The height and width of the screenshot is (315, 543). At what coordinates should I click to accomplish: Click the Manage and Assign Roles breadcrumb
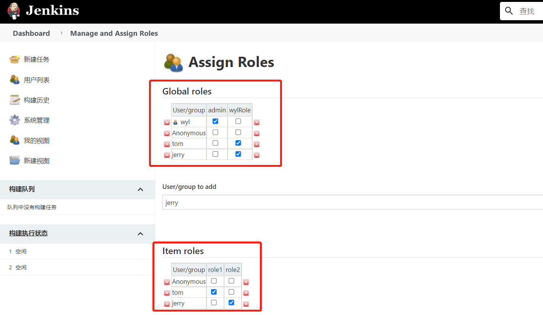114,34
